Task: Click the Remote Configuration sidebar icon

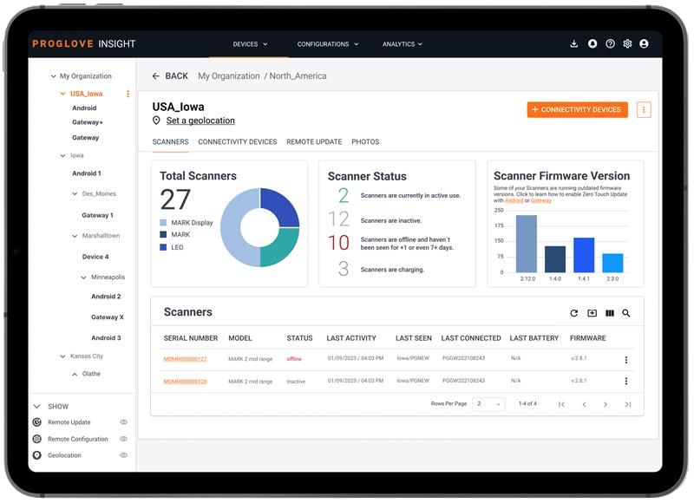Action: coord(37,439)
